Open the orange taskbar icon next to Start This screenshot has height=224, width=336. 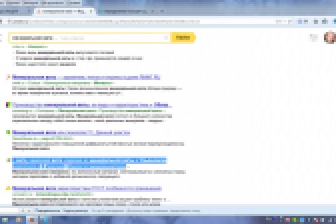point(18,220)
